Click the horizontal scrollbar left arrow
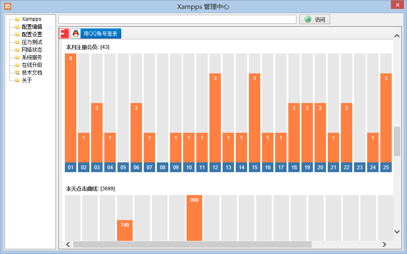This screenshot has height=254, width=407. click(68, 244)
